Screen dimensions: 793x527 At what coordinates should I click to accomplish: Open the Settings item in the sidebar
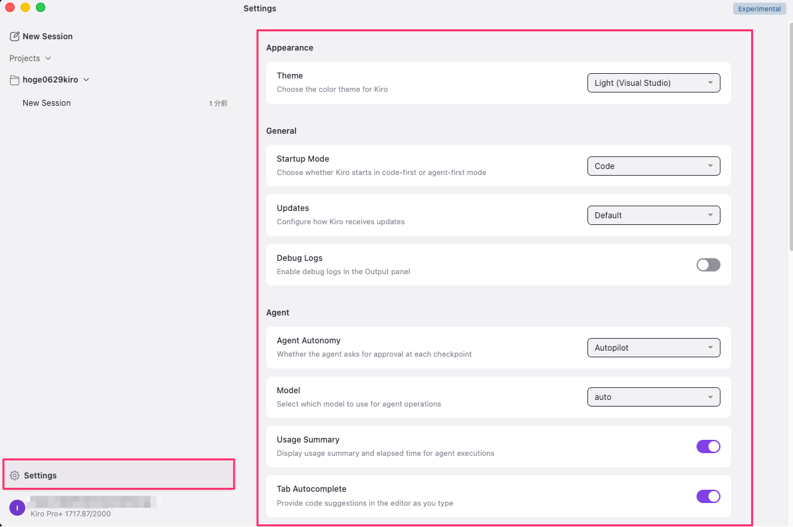(x=119, y=474)
